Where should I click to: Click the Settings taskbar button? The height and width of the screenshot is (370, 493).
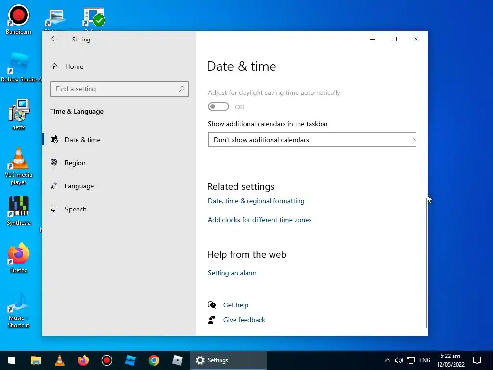[x=228, y=360]
